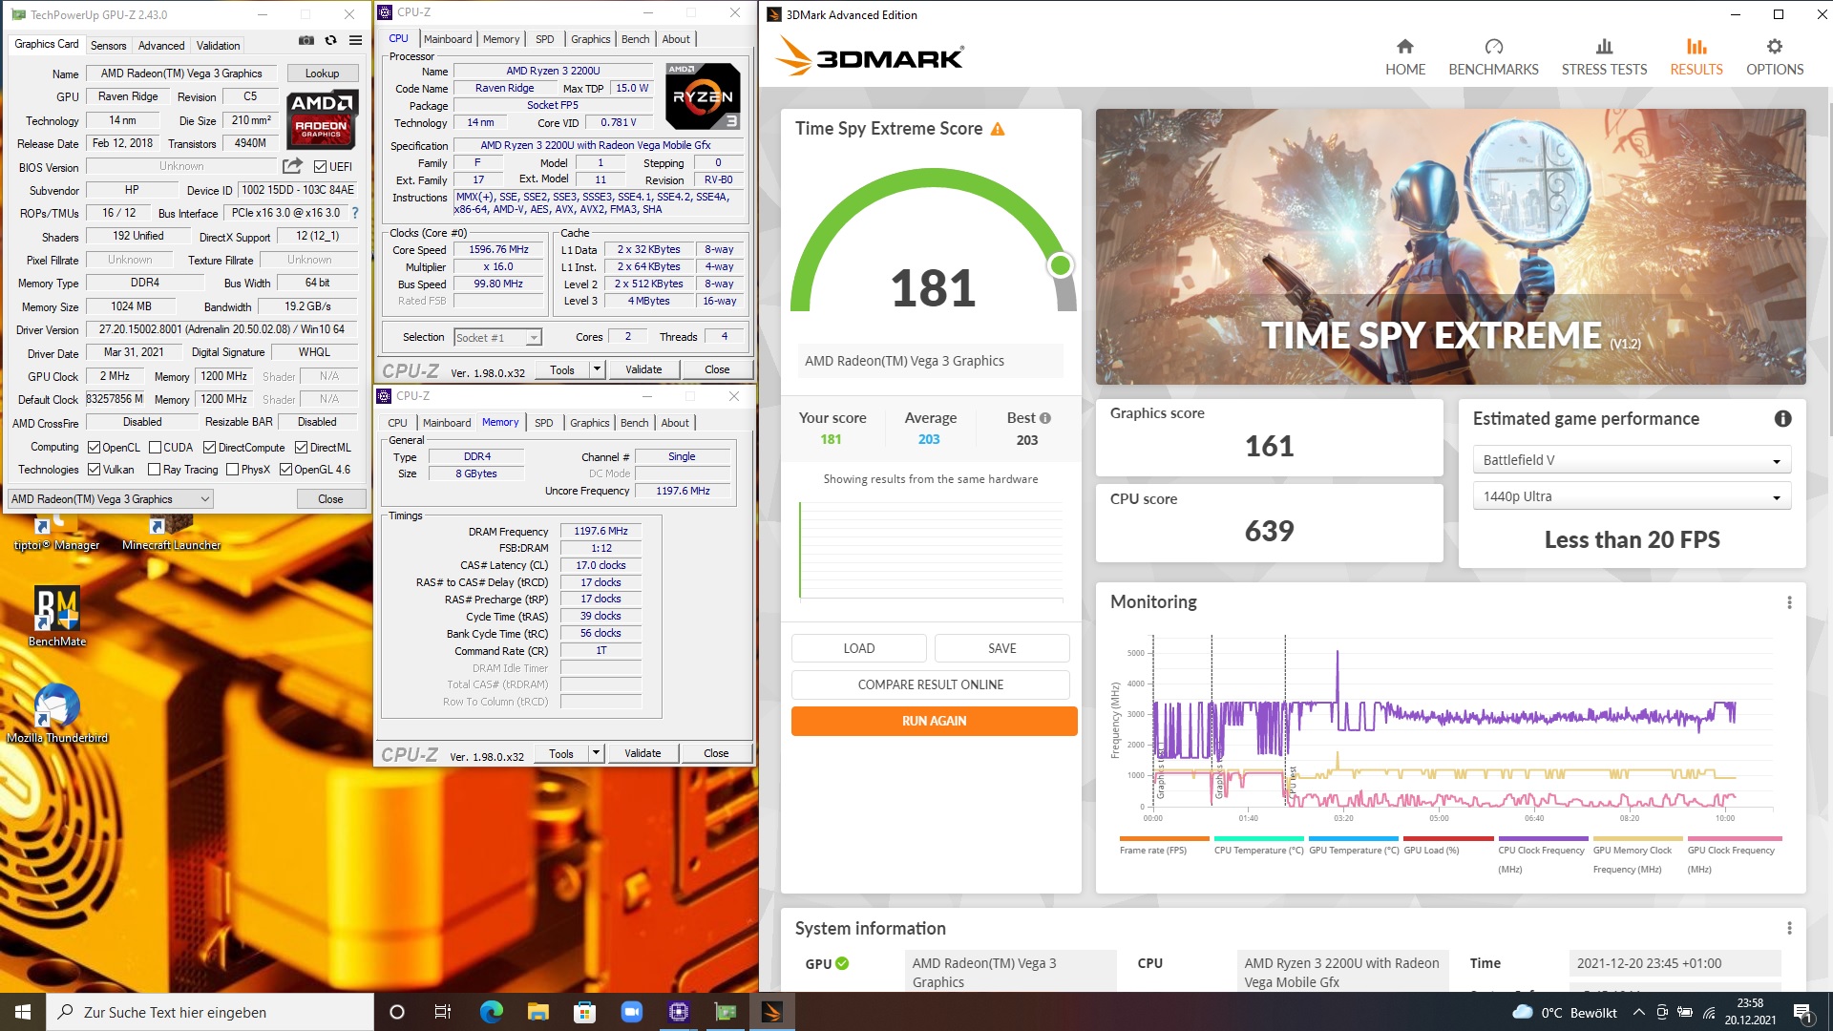Click the Best score info icon
This screenshot has width=1833, height=1031.
tap(1045, 418)
